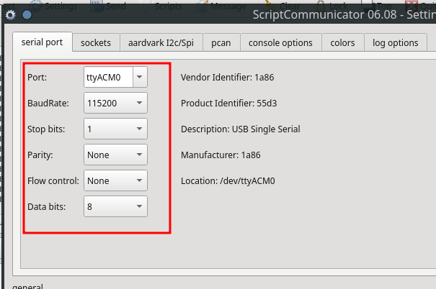Click Clear in the background toolbar
The image size is (436, 289).
[282, 6]
